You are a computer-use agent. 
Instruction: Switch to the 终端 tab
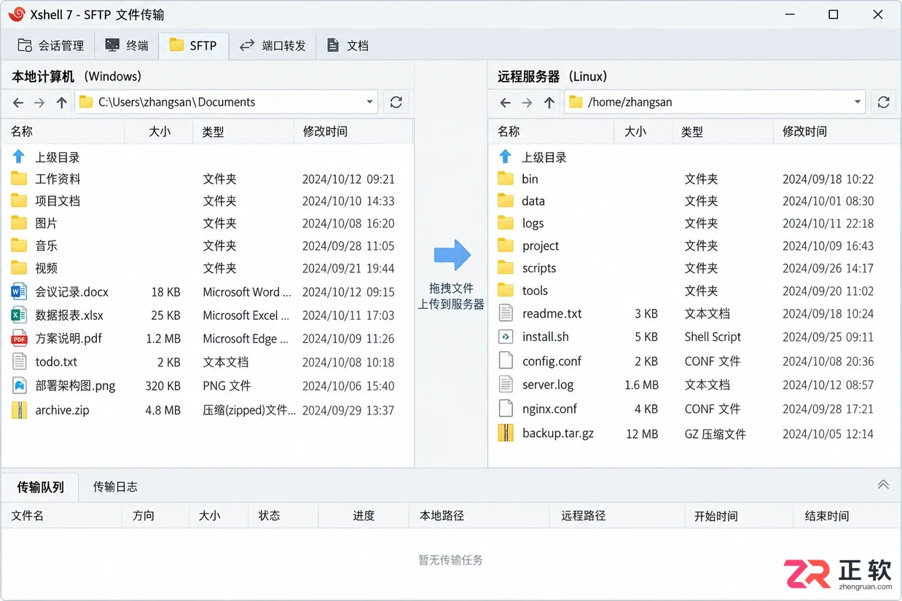point(127,45)
